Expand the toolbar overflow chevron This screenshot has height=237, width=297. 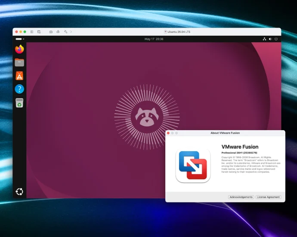[71, 32]
